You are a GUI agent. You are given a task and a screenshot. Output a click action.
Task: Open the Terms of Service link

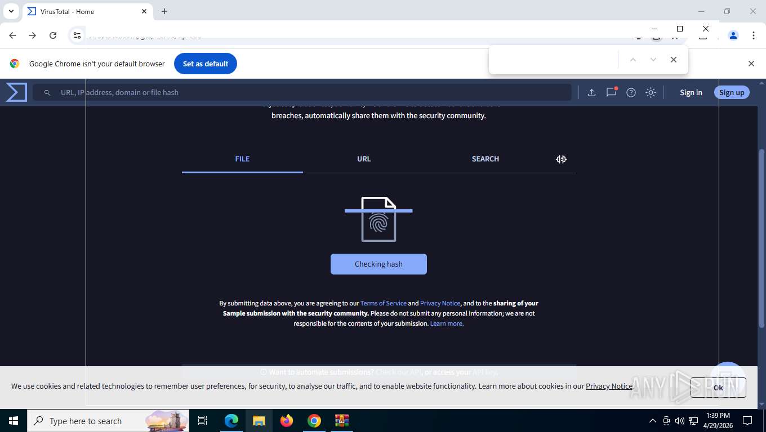click(384, 303)
